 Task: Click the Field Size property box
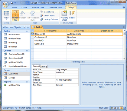67,69
